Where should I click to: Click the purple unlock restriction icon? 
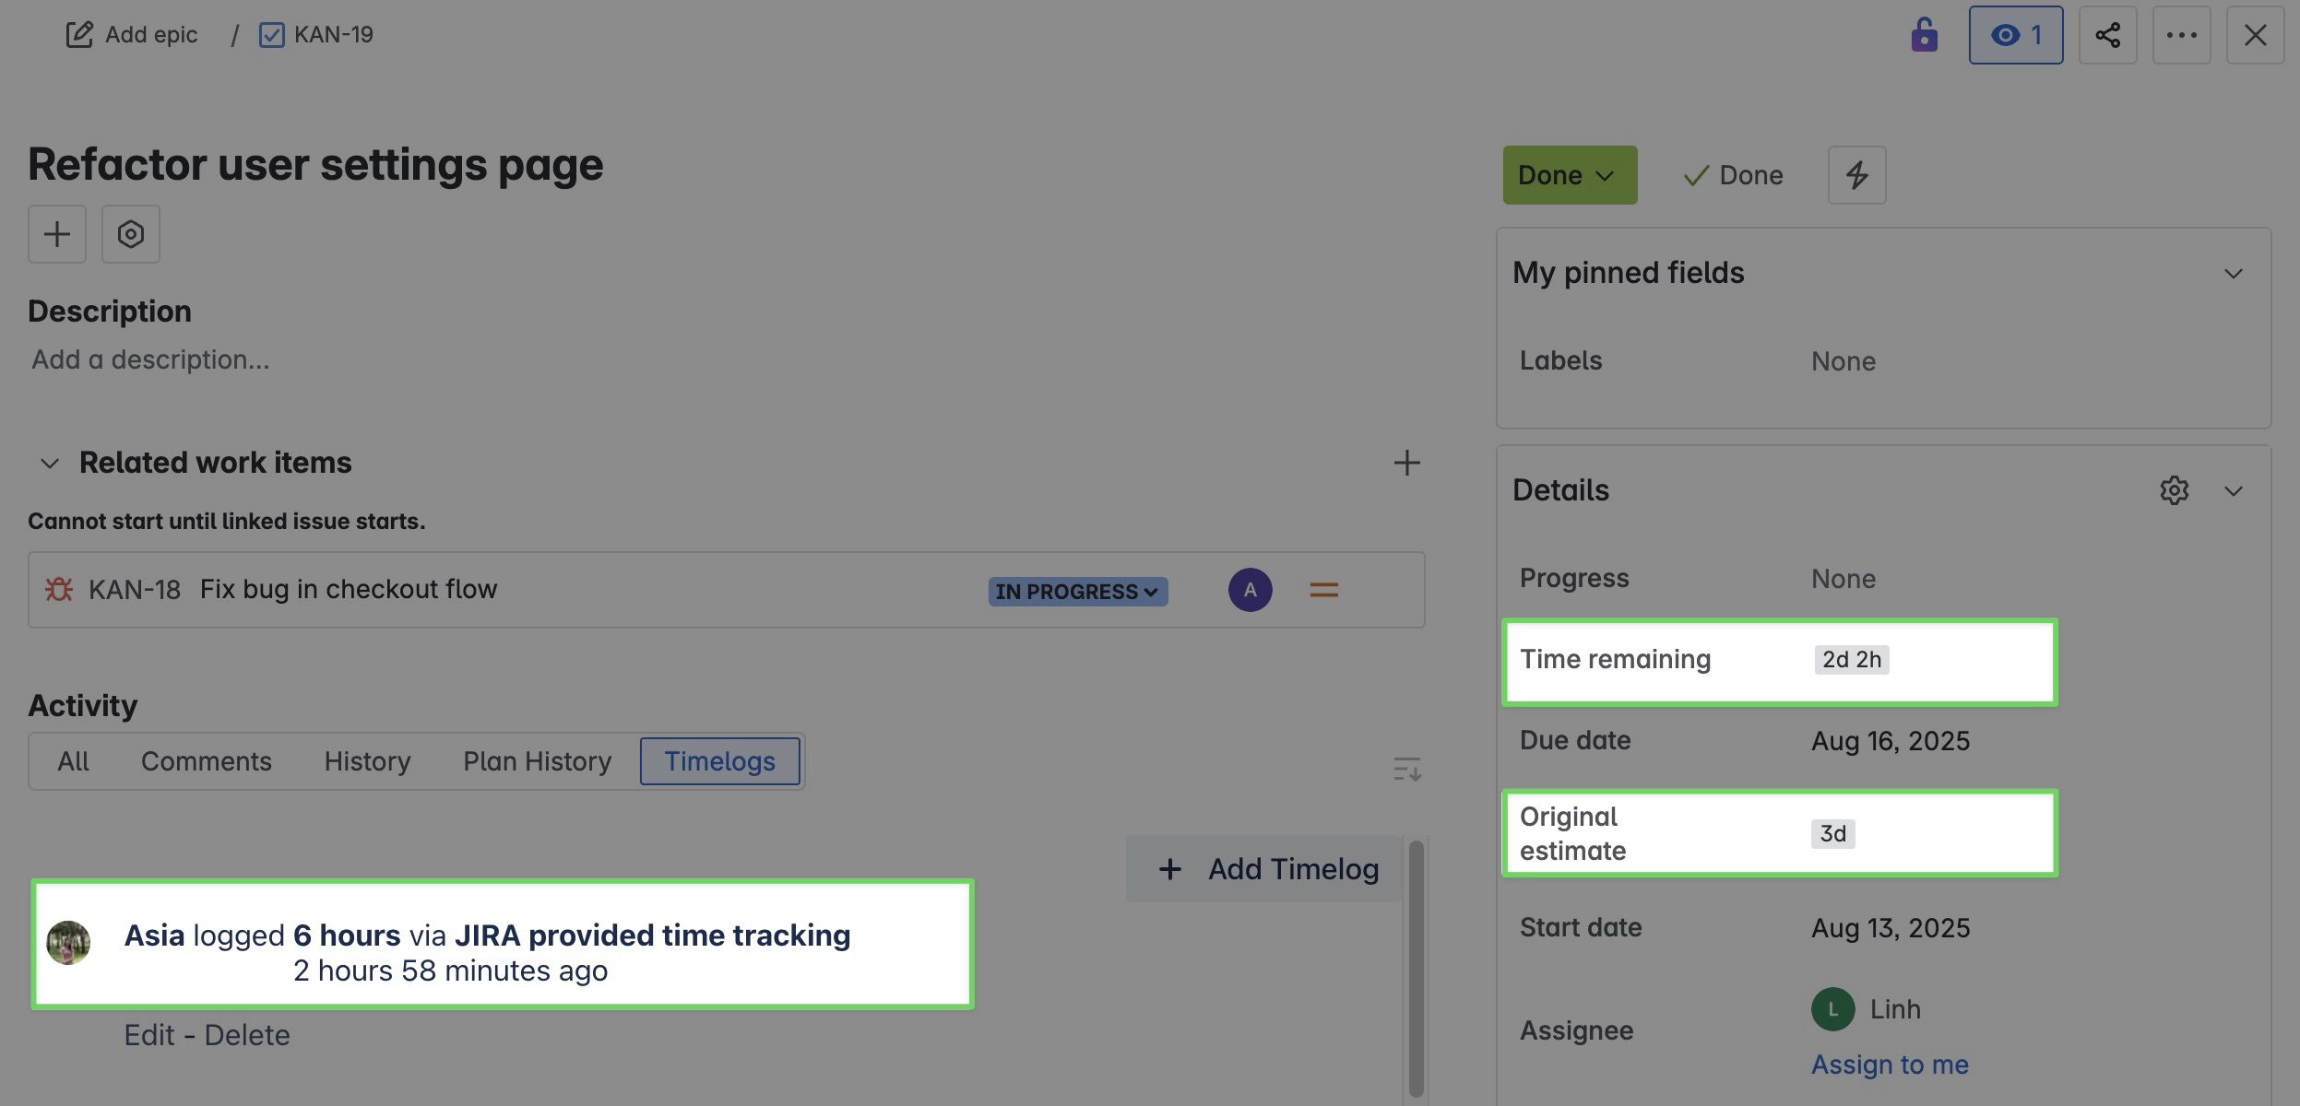tap(1924, 35)
